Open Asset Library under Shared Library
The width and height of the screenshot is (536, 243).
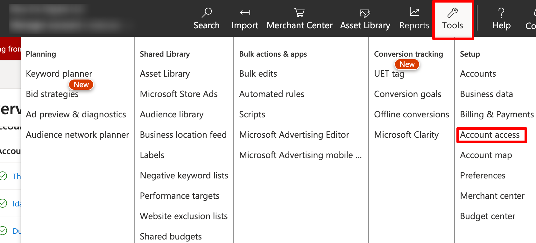tap(165, 74)
